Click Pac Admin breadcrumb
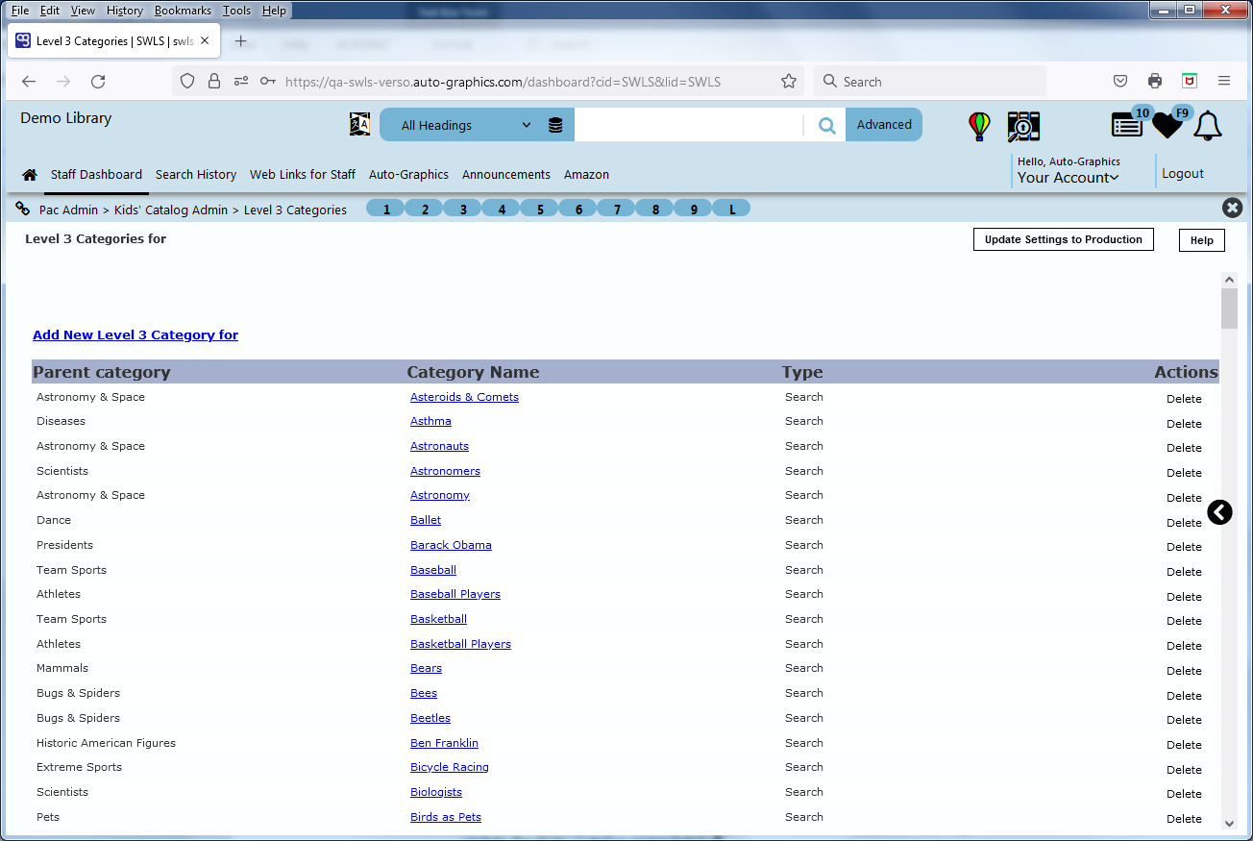1253x841 pixels. pyautogui.click(x=69, y=210)
